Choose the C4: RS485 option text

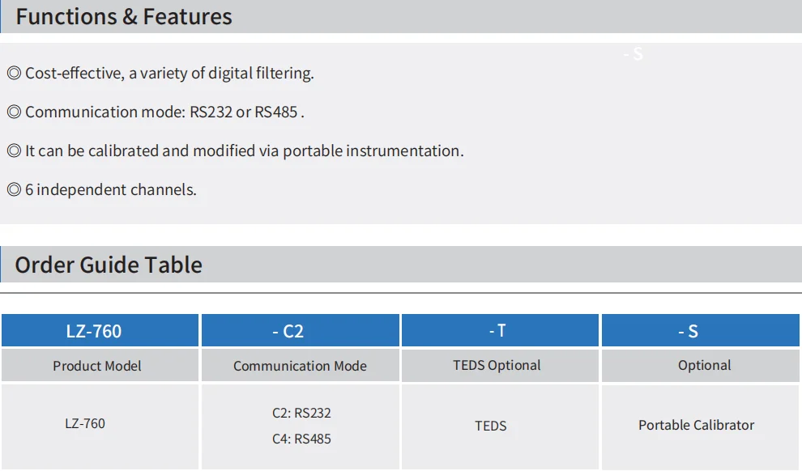[x=301, y=439]
